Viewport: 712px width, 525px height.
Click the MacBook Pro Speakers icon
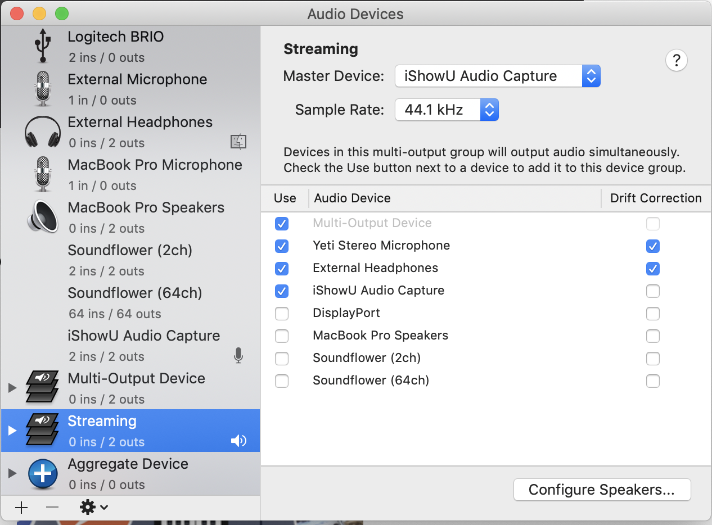click(43, 217)
